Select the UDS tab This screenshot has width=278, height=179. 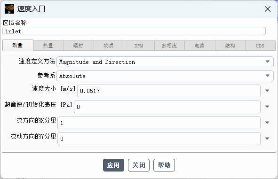click(260, 46)
